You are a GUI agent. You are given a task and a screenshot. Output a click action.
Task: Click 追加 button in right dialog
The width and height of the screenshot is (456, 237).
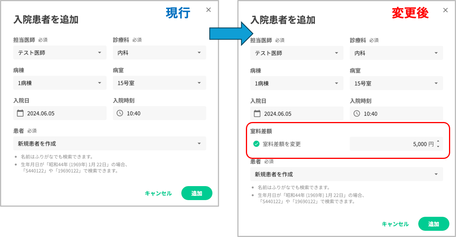[x=433, y=224]
